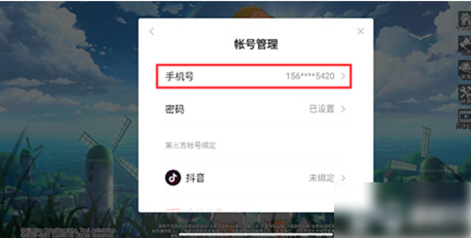Click the Douyin TikTok logo

(x=173, y=178)
